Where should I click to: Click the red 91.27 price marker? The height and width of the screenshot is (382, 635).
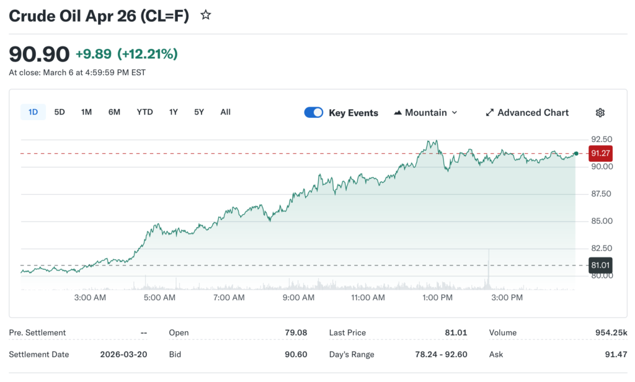(600, 153)
